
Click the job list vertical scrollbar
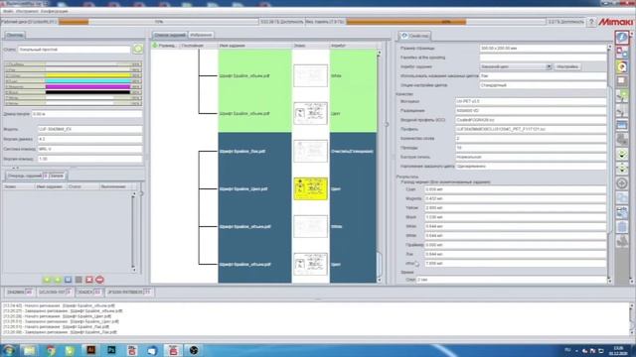pos(380,166)
